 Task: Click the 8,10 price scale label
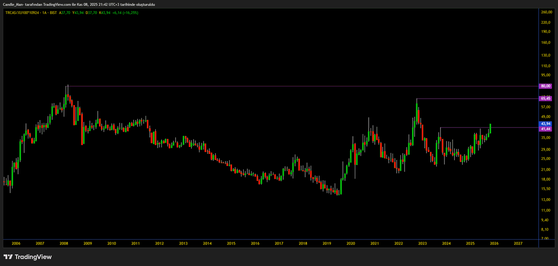pyautogui.click(x=545, y=229)
